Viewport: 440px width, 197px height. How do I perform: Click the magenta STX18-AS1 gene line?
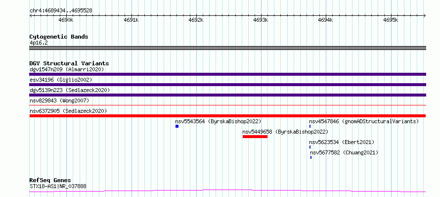(227, 191)
